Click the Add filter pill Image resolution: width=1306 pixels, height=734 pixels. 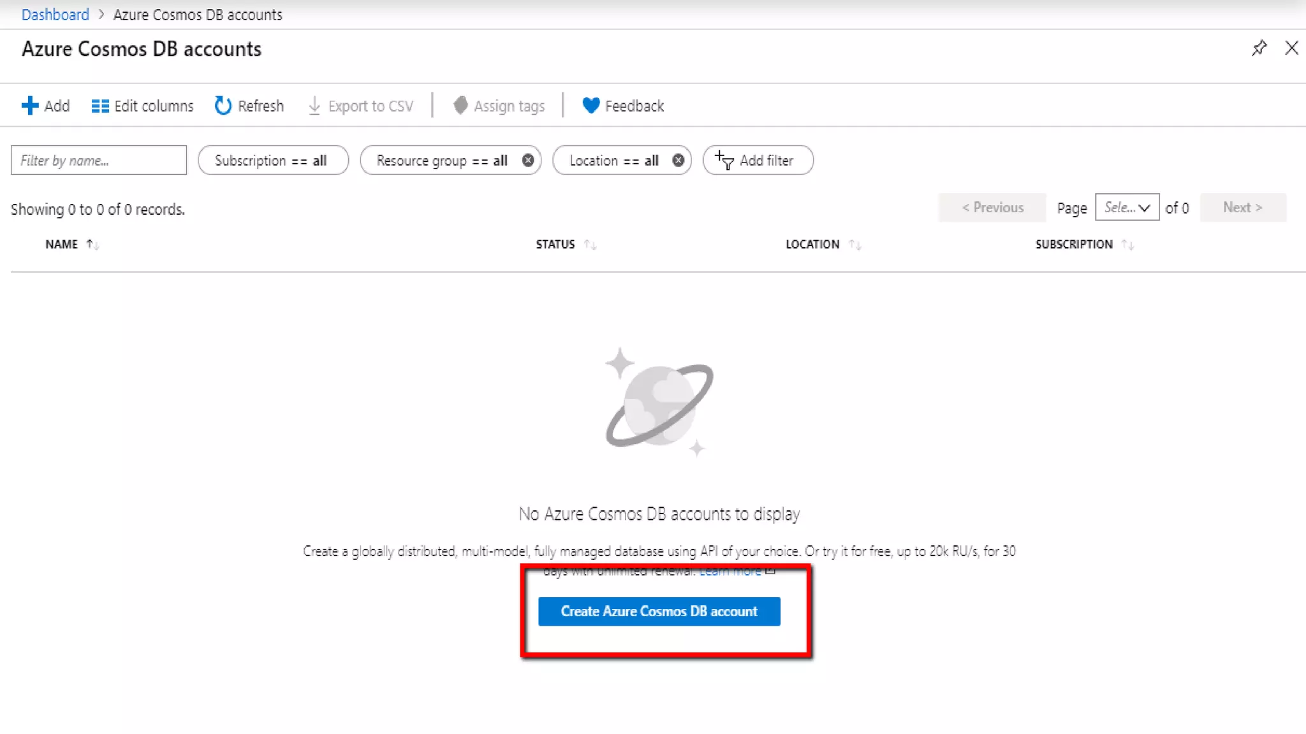coord(758,161)
